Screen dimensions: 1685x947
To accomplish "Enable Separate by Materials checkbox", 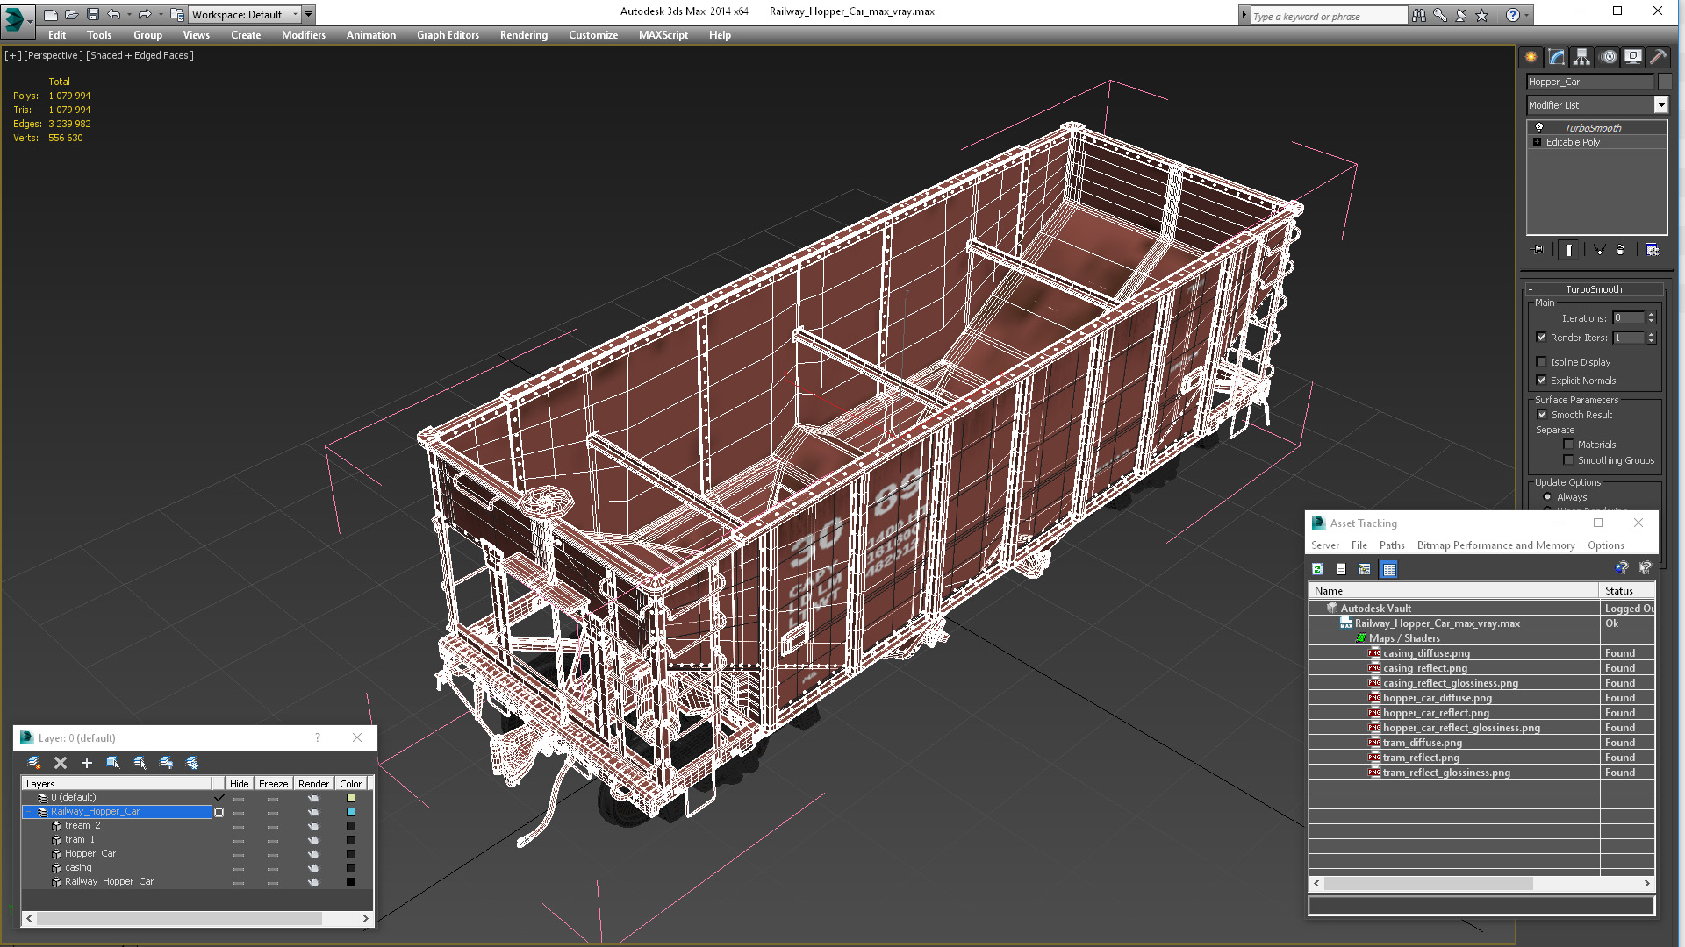I will pyautogui.click(x=1569, y=445).
